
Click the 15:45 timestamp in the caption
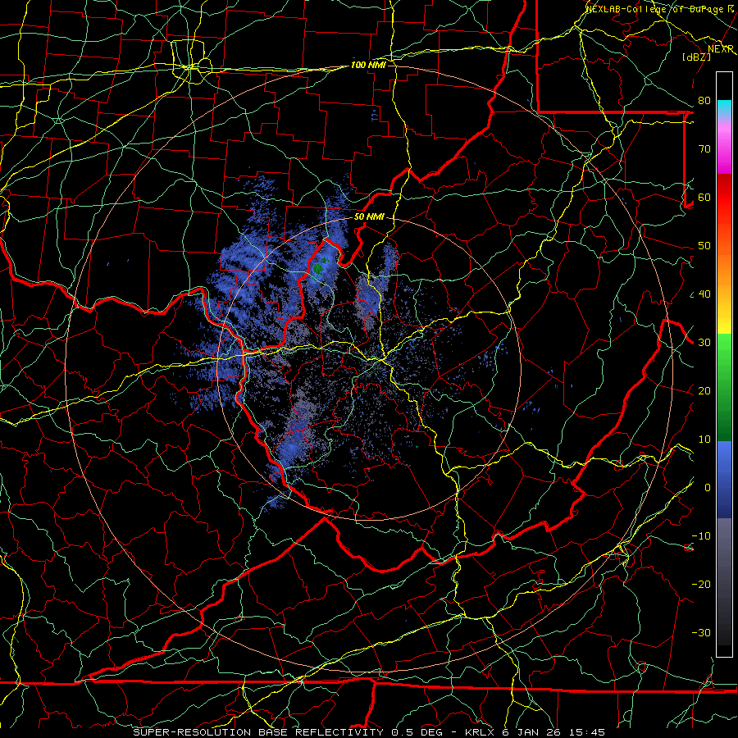[588, 732]
